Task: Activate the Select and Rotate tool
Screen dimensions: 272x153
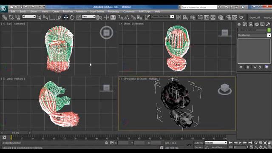Action: click(x=72, y=17)
